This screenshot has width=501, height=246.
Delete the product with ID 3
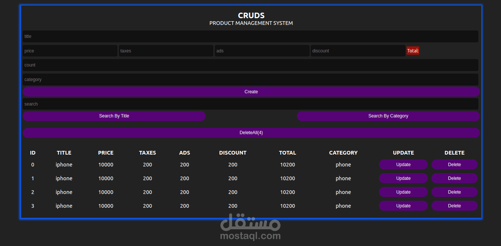(454, 205)
